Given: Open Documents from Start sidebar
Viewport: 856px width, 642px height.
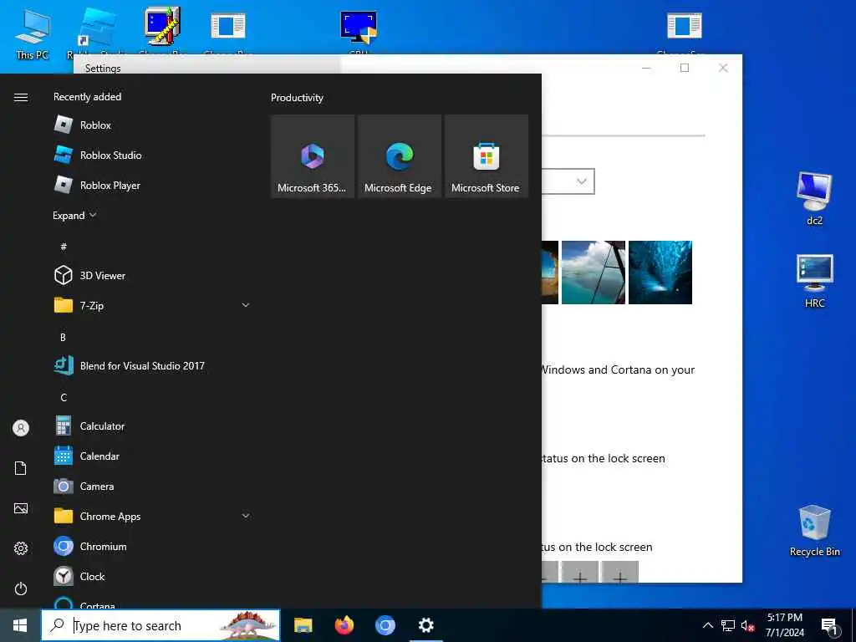Looking at the screenshot, I should 21,468.
